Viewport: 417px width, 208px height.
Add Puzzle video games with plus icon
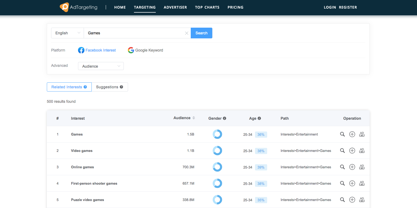352,200
